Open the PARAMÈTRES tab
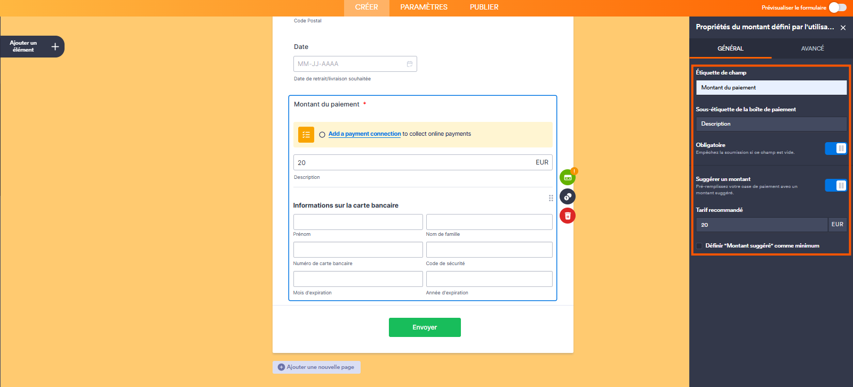853x387 pixels. [424, 7]
